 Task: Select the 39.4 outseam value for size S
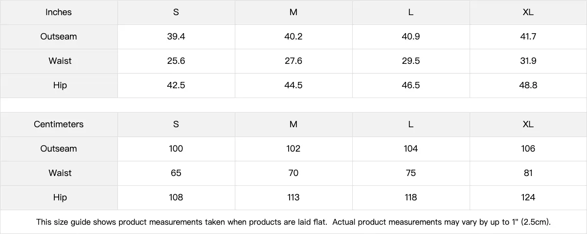pos(176,37)
